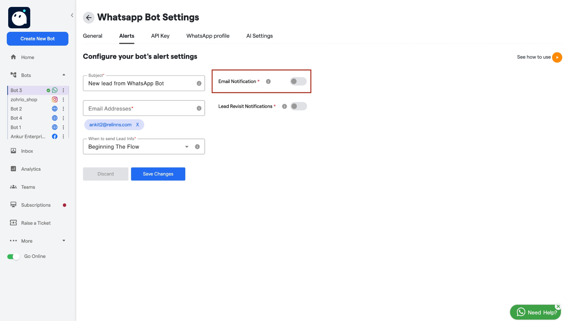569x321 pixels.
Task: Click the green verified check on Bot 3
Action: tap(48, 90)
